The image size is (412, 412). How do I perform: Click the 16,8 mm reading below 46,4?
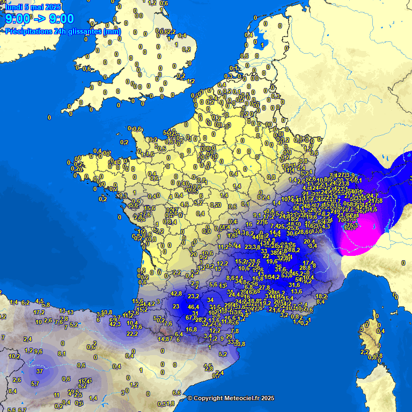(192, 329)
